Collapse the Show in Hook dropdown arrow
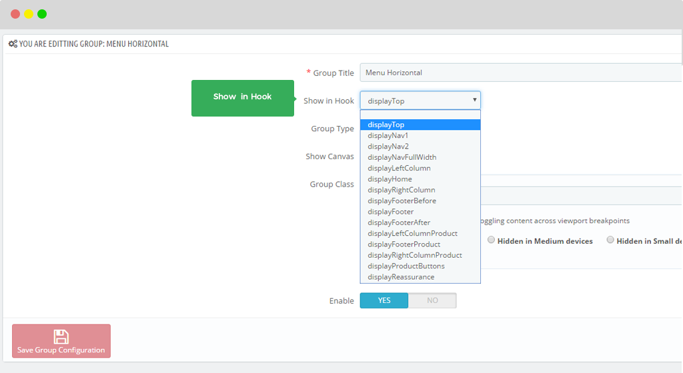 pyautogui.click(x=474, y=100)
